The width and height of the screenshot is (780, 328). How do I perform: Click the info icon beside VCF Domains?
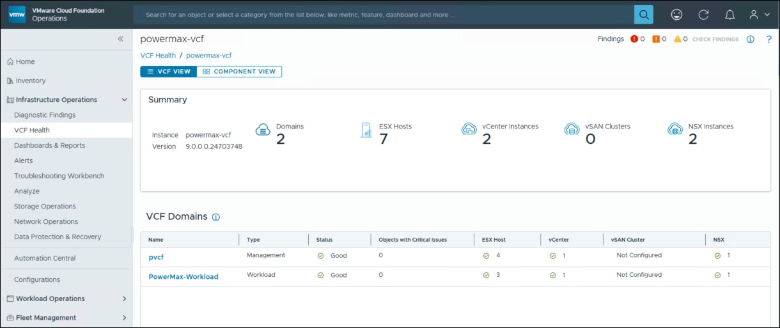pyautogui.click(x=216, y=217)
